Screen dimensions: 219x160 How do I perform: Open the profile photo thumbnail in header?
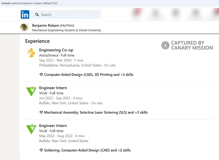click(24, 27)
